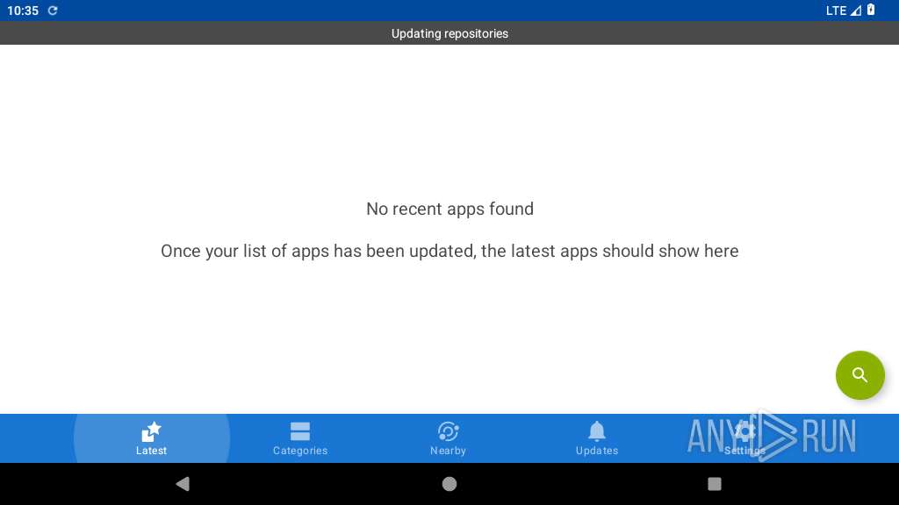This screenshot has width=899, height=505.
Task: Tap 'Once your list of apps' message
Action: 449,251
